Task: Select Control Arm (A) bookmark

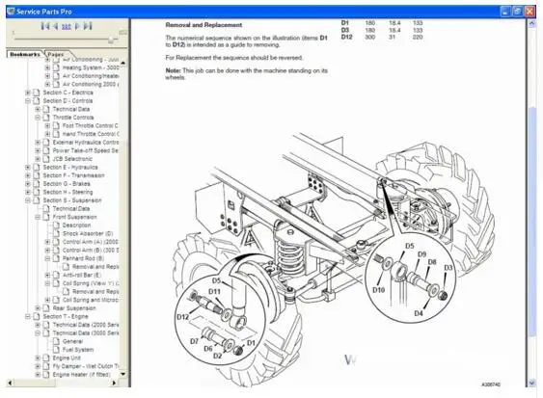Action: coord(91,242)
